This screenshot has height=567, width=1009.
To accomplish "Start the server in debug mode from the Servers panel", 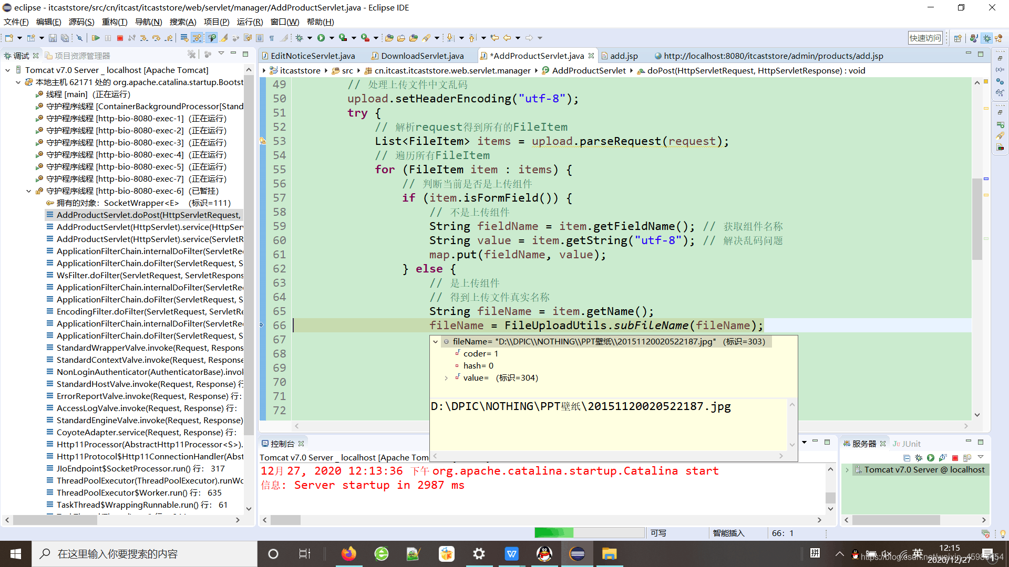I will tap(919, 458).
